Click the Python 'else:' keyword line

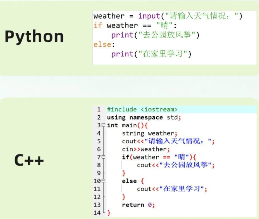(x=104, y=44)
